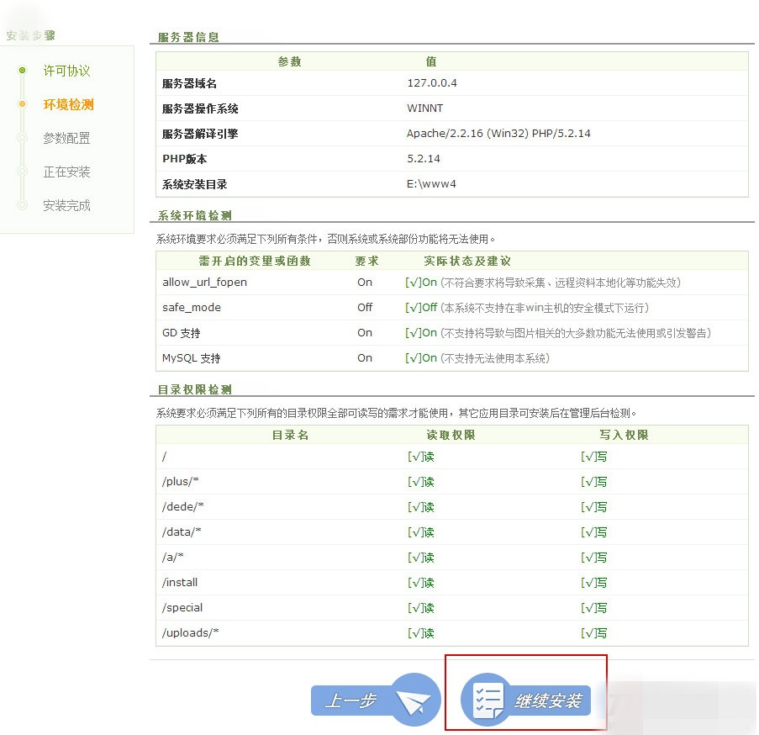Click the /dede/* directory name
759x735 pixels.
183,506
